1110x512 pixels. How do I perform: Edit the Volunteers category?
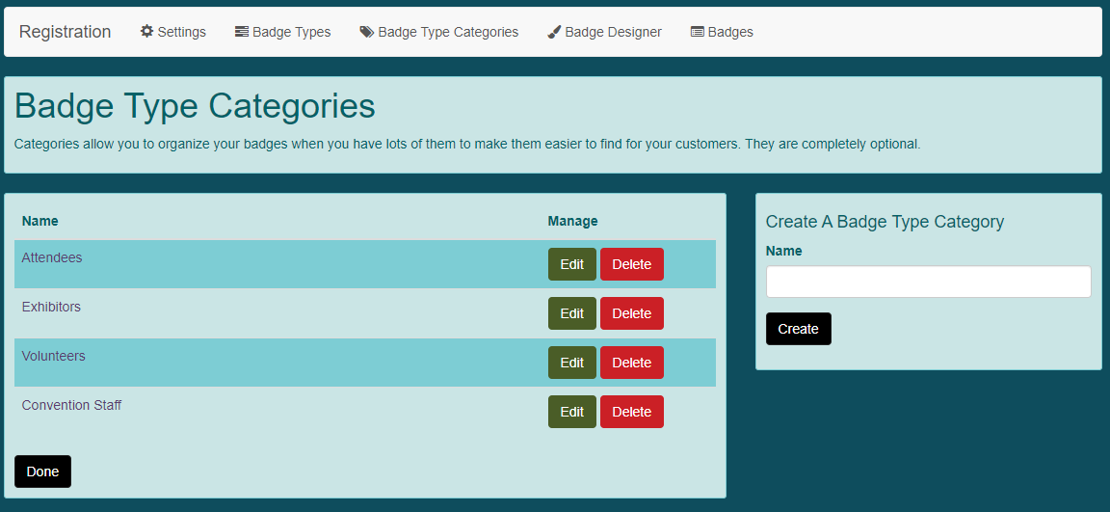coord(572,363)
